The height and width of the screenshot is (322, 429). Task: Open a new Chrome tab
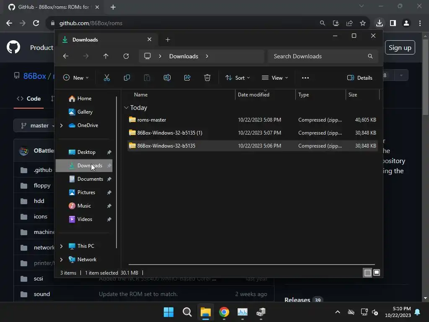click(113, 7)
